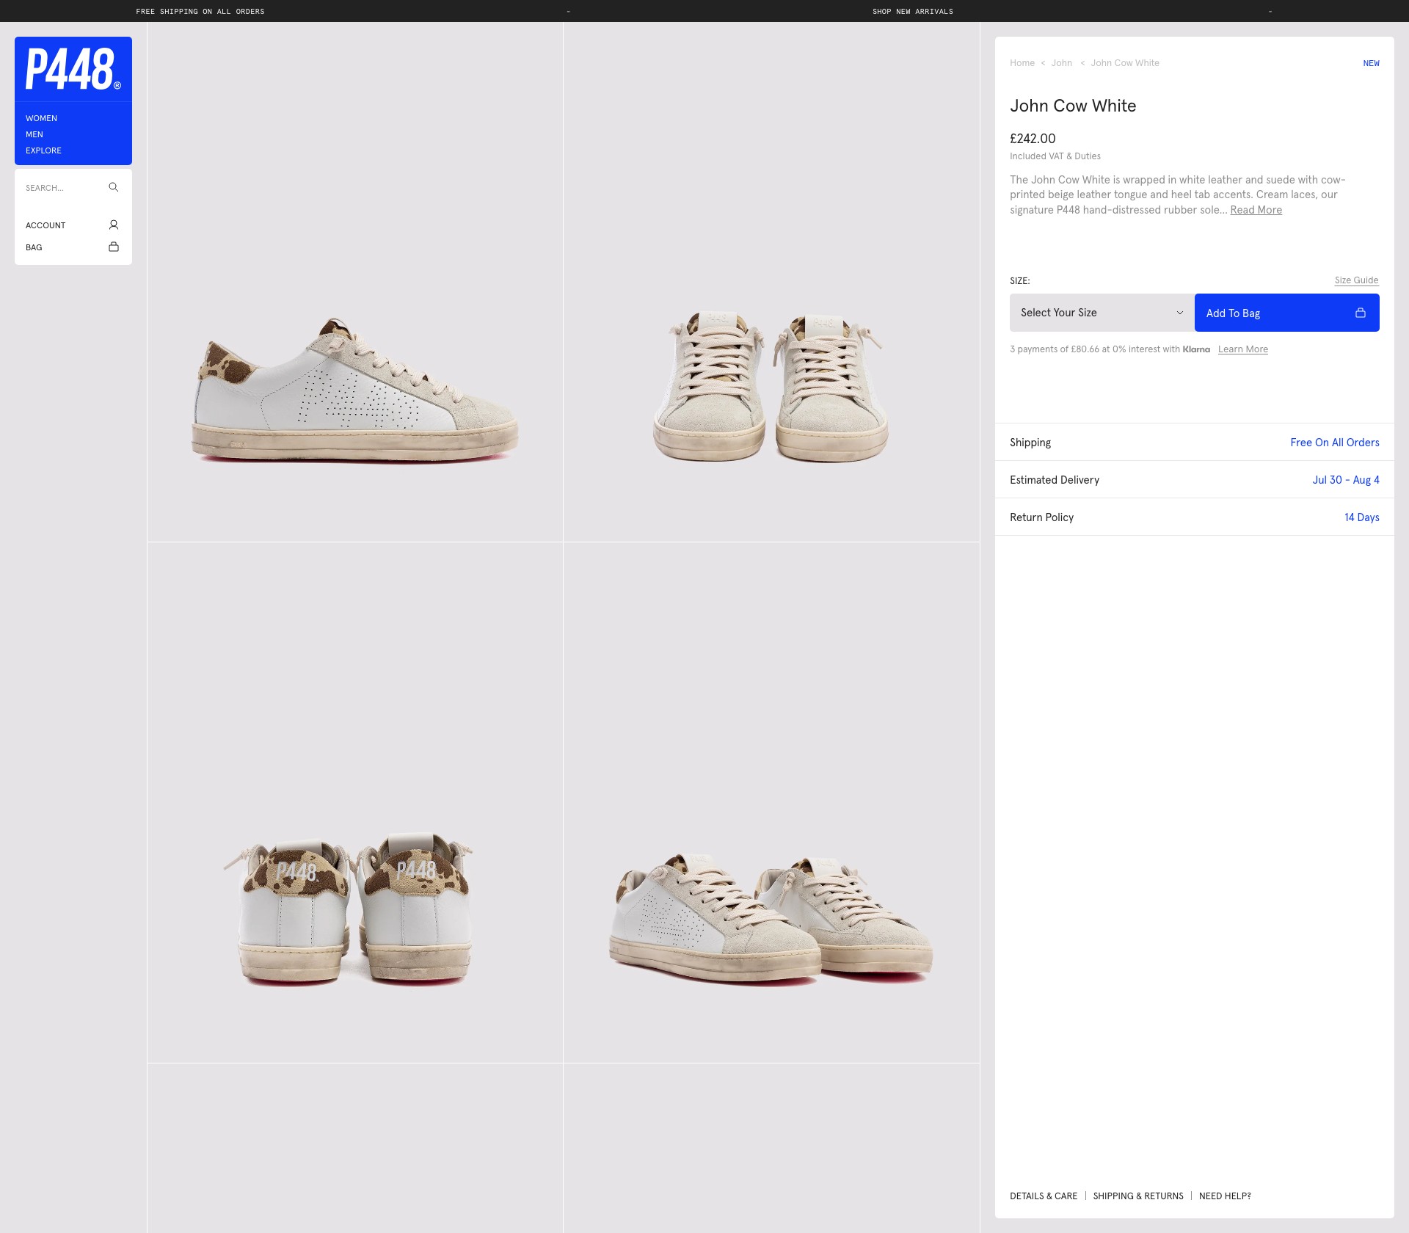The image size is (1409, 1233).
Task: Expand description with Read More
Action: tap(1256, 210)
